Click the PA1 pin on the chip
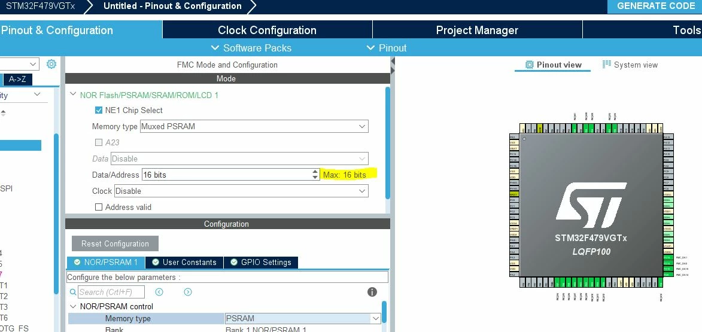This screenshot has width=702, height=332. (x=515, y=246)
